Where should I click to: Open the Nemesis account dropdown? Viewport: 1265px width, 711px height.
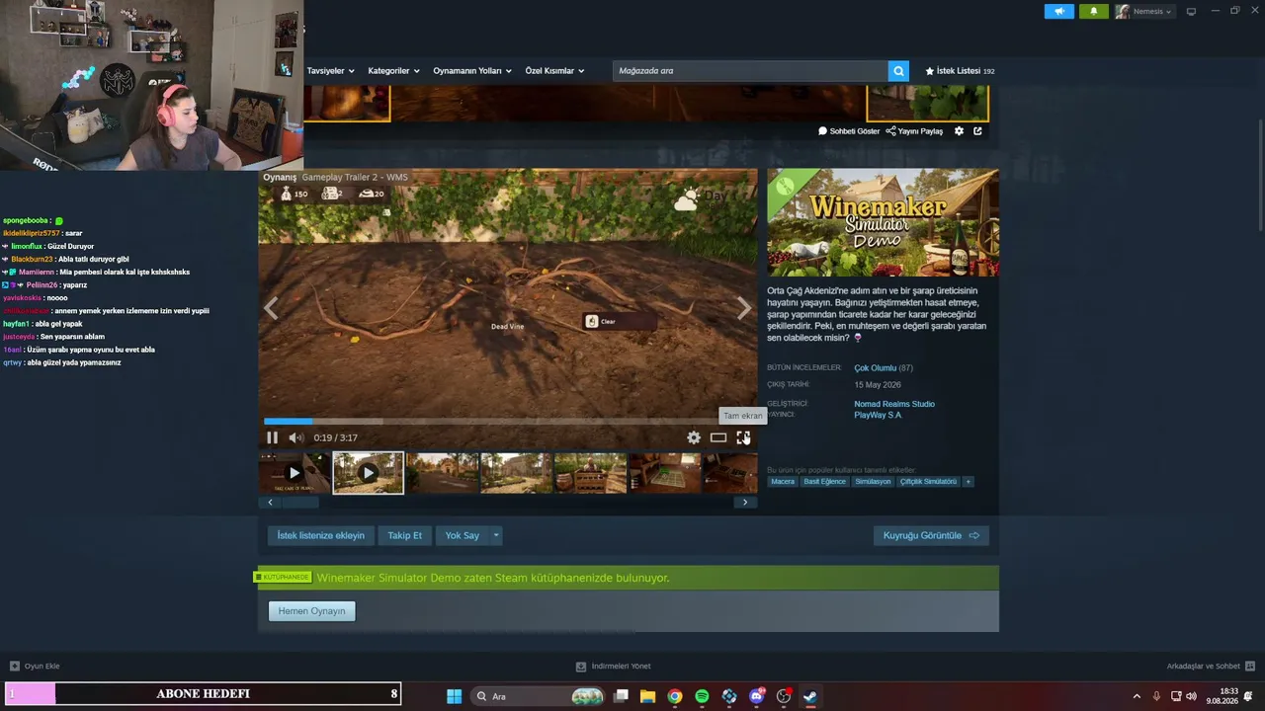1144,12
